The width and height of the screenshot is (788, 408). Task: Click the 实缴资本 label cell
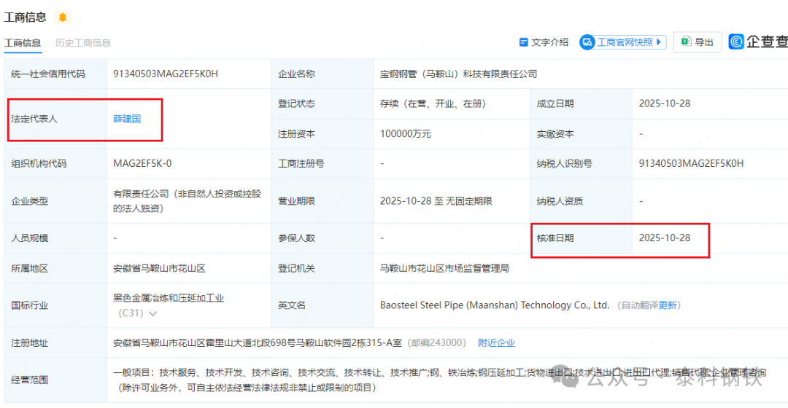pyautogui.click(x=581, y=134)
